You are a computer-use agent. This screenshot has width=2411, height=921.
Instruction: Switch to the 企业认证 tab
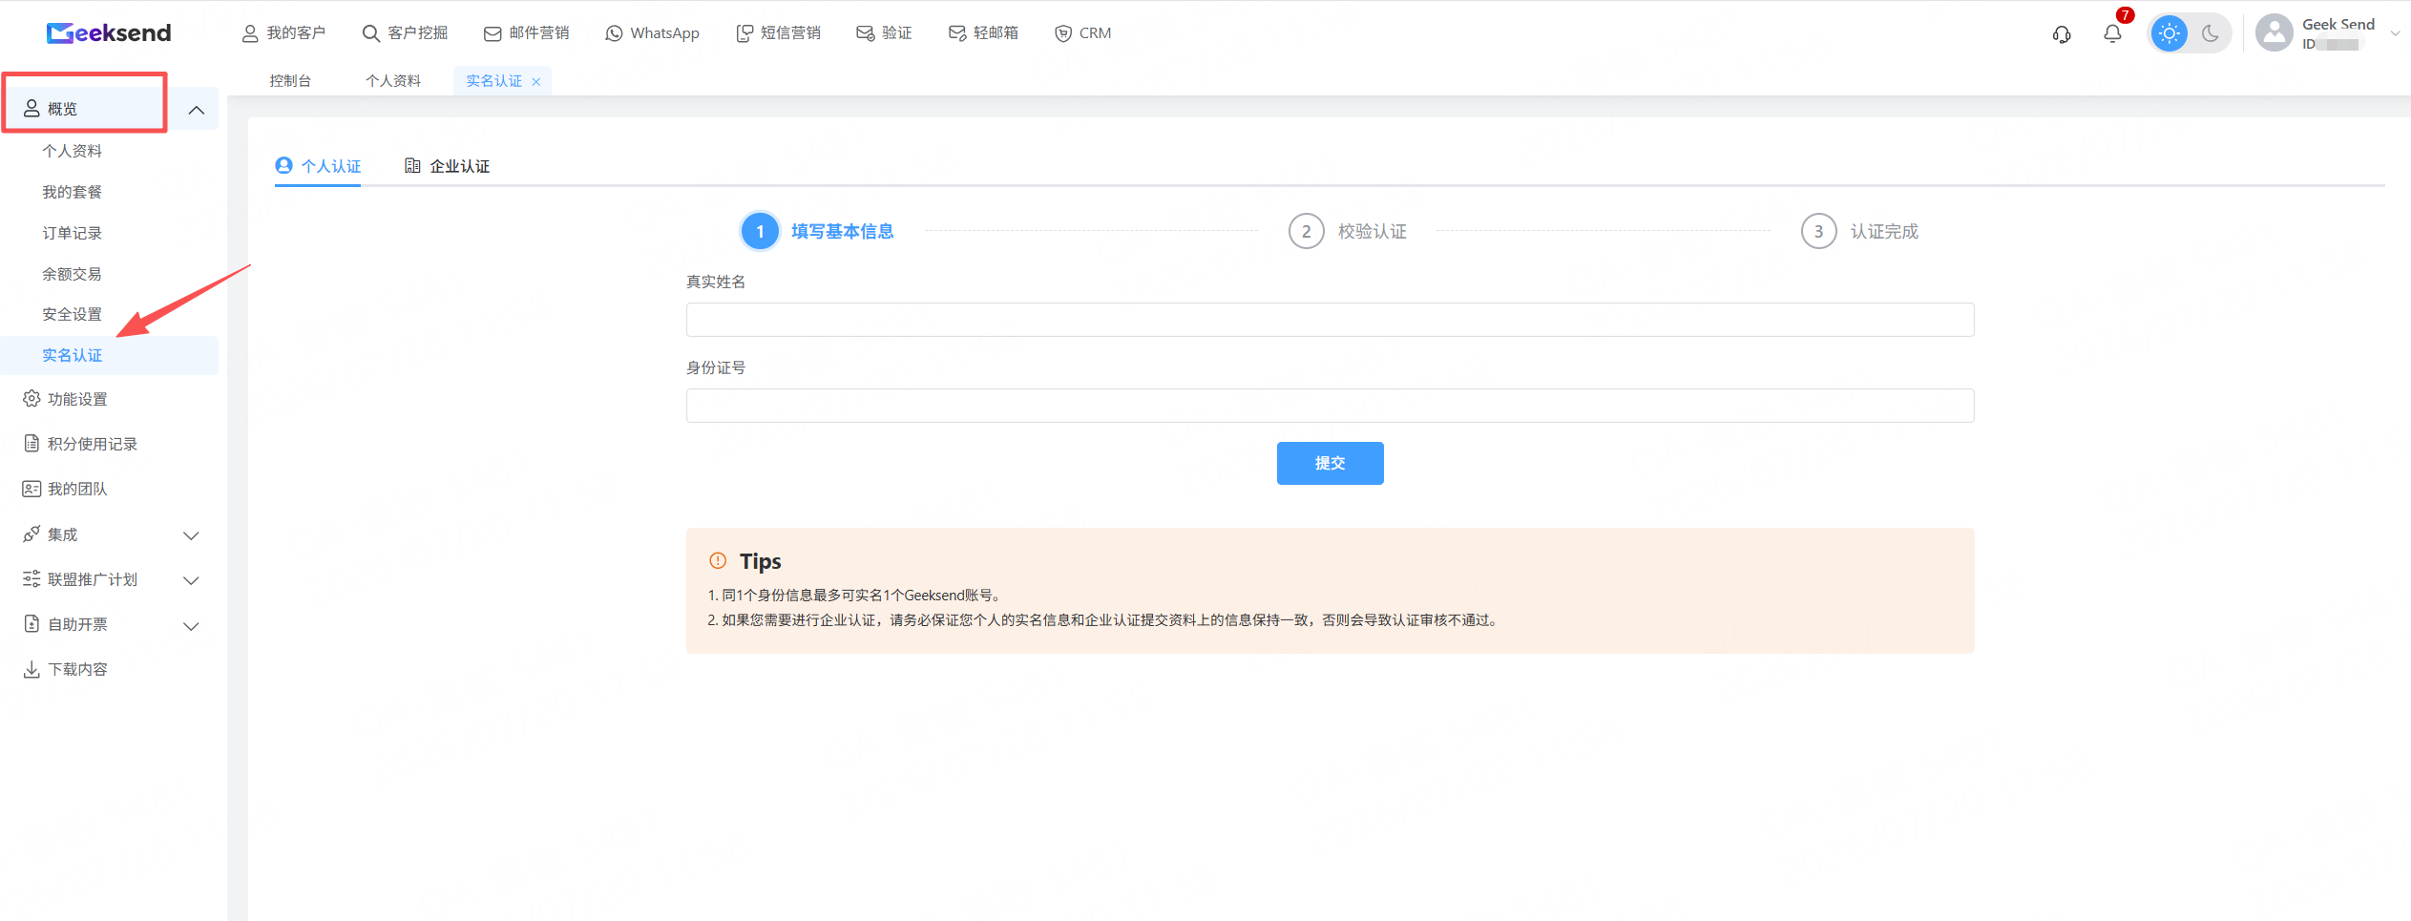[447, 166]
